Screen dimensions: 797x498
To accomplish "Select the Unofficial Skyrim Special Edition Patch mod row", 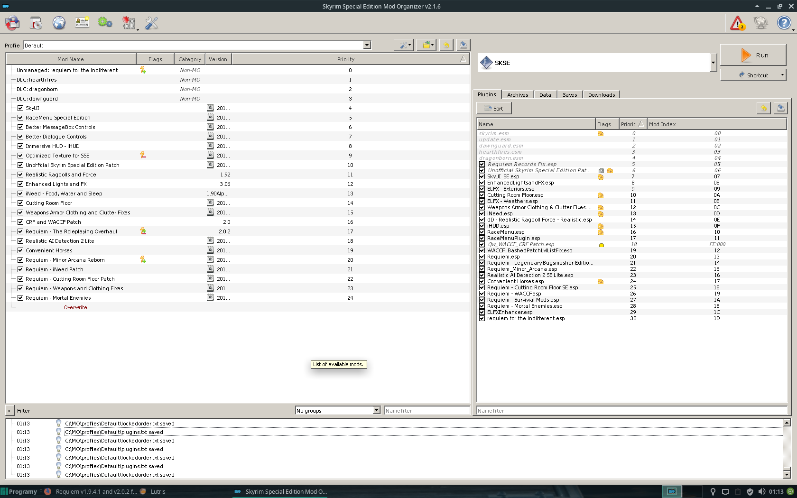I will tap(237, 165).
